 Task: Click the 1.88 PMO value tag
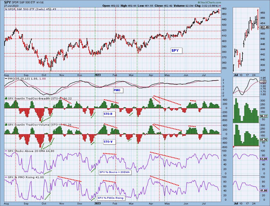tap(263, 82)
